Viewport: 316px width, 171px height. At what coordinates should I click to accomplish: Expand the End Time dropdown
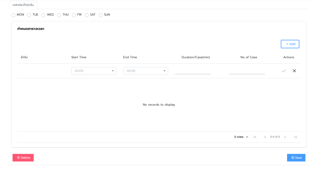tap(145, 71)
